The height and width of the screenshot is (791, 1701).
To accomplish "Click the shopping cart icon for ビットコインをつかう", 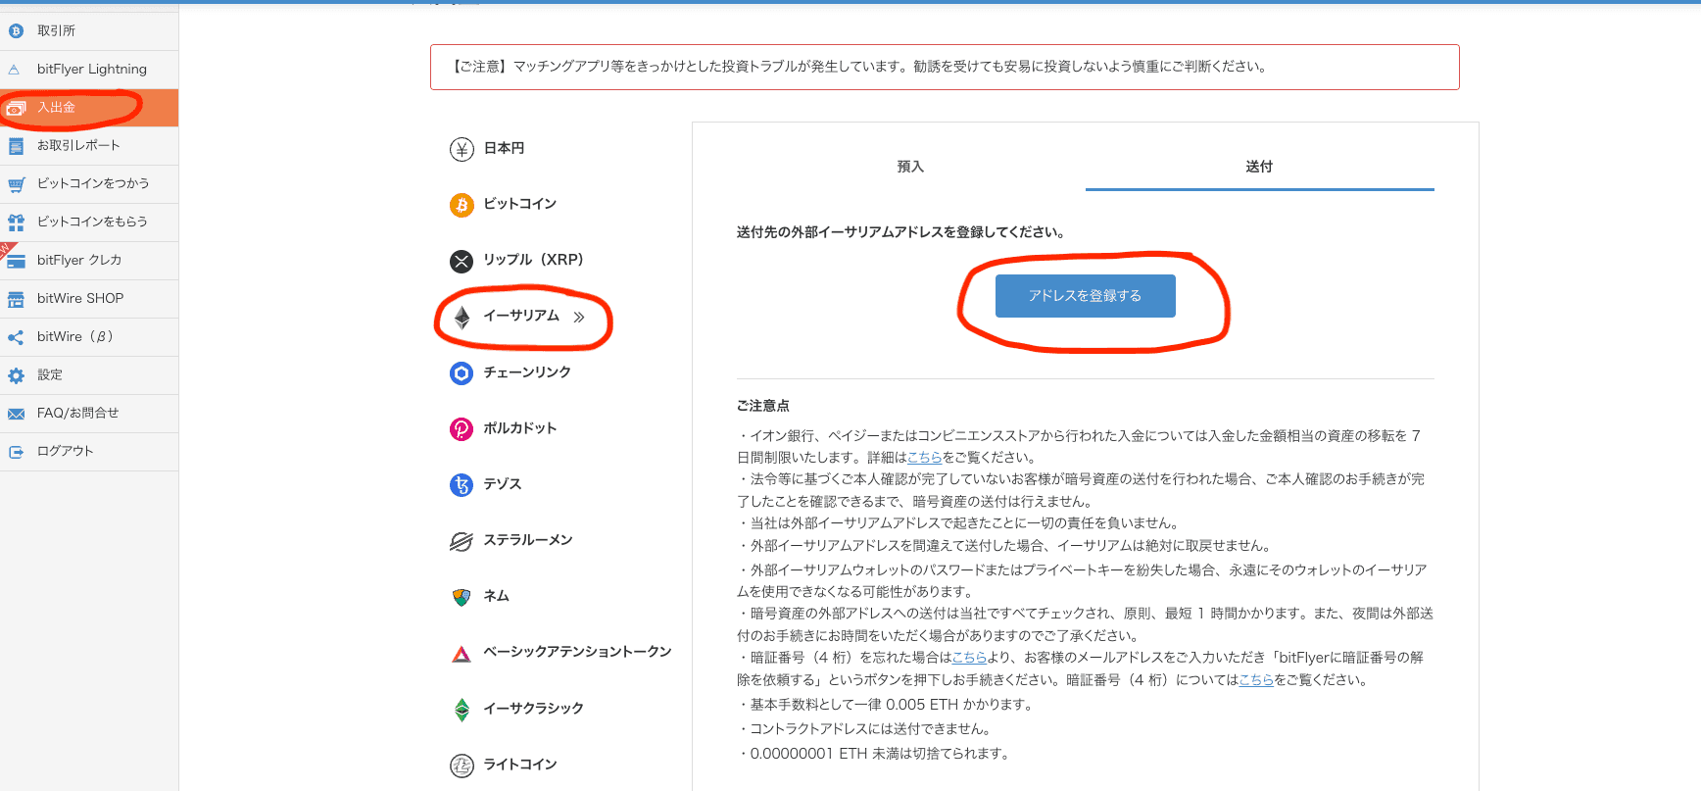I will click(x=16, y=184).
